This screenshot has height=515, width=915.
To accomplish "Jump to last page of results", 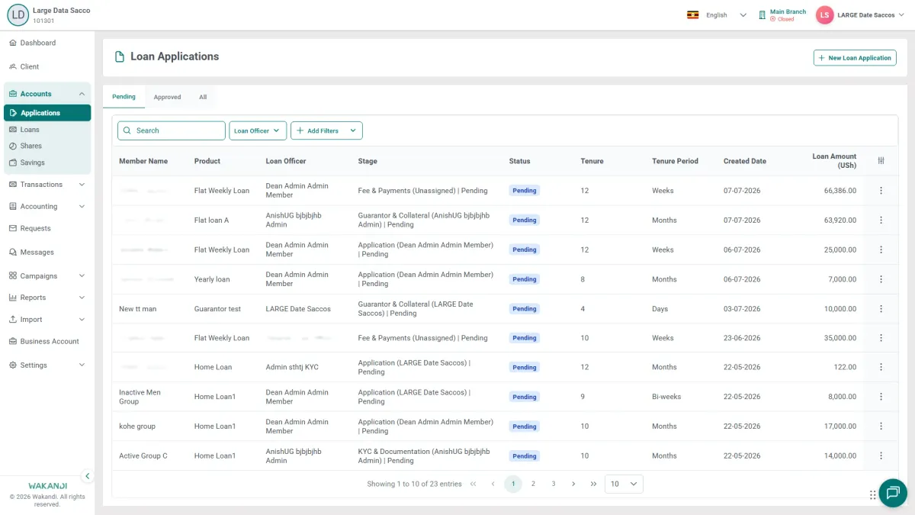I will [x=593, y=484].
